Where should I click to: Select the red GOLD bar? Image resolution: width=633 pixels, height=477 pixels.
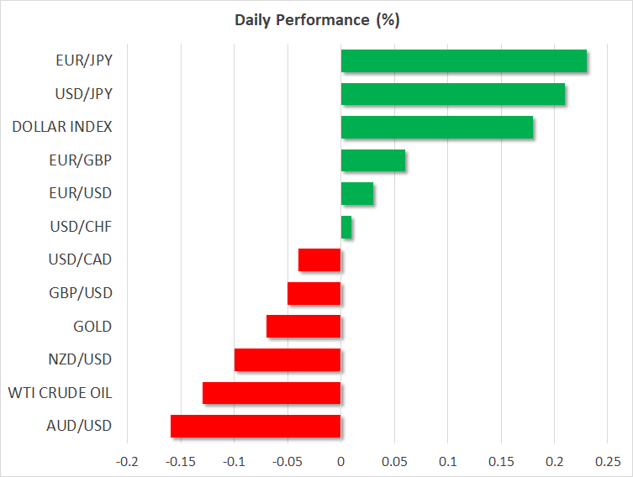click(x=303, y=326)
